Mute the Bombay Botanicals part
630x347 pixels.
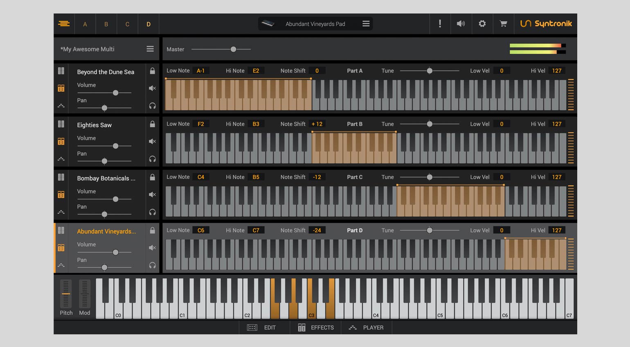click(152, 194)
